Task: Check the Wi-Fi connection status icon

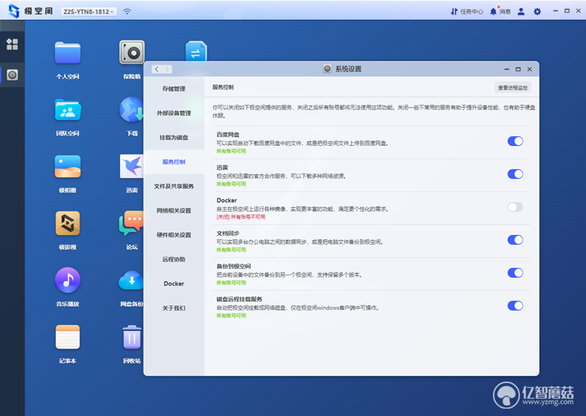Action: 127,12
